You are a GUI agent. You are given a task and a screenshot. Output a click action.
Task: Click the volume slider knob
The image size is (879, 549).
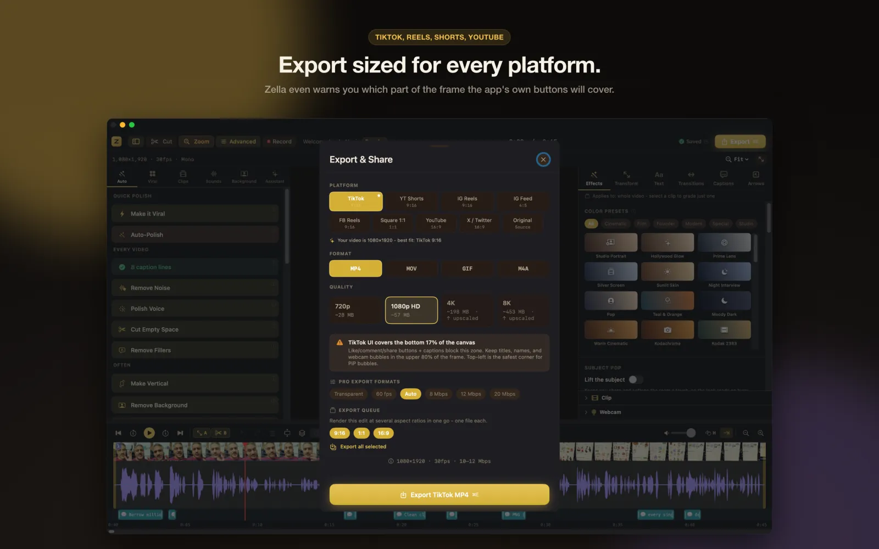pos(691,433)
